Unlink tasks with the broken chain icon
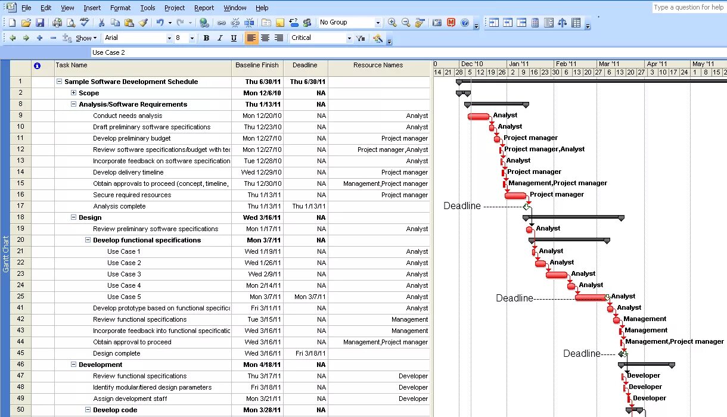Viewport: 727px width, 417px height. [235, 23]
